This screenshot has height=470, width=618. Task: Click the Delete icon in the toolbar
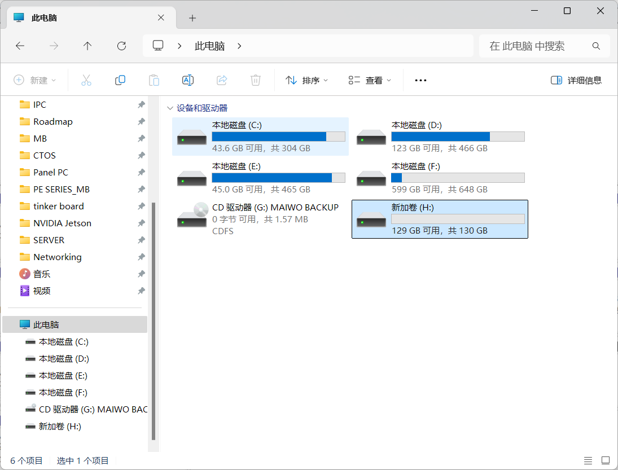(x=255, y=80)
